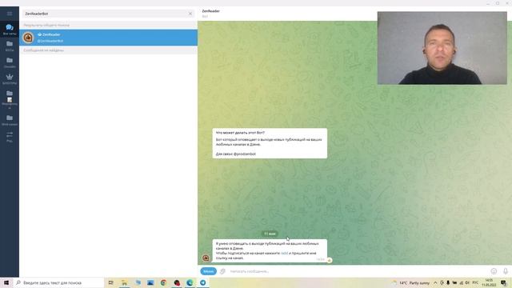Open the 14°C Partly sunny weather widget

[x=411, y=282]
